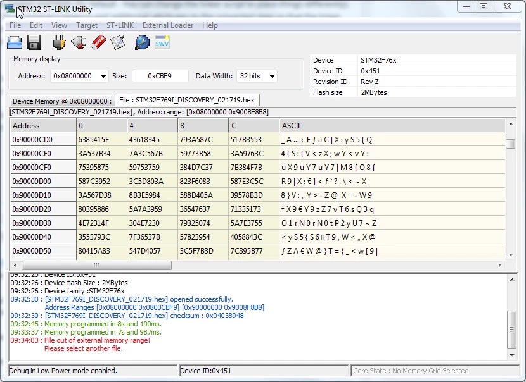Click log line with checksum 0x04038948
The height and width of the screenshot is (382, 526).
(x=127, y=316)
